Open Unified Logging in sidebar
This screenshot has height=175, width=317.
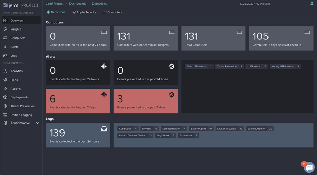pyautogui.click(x=21, y=115)
